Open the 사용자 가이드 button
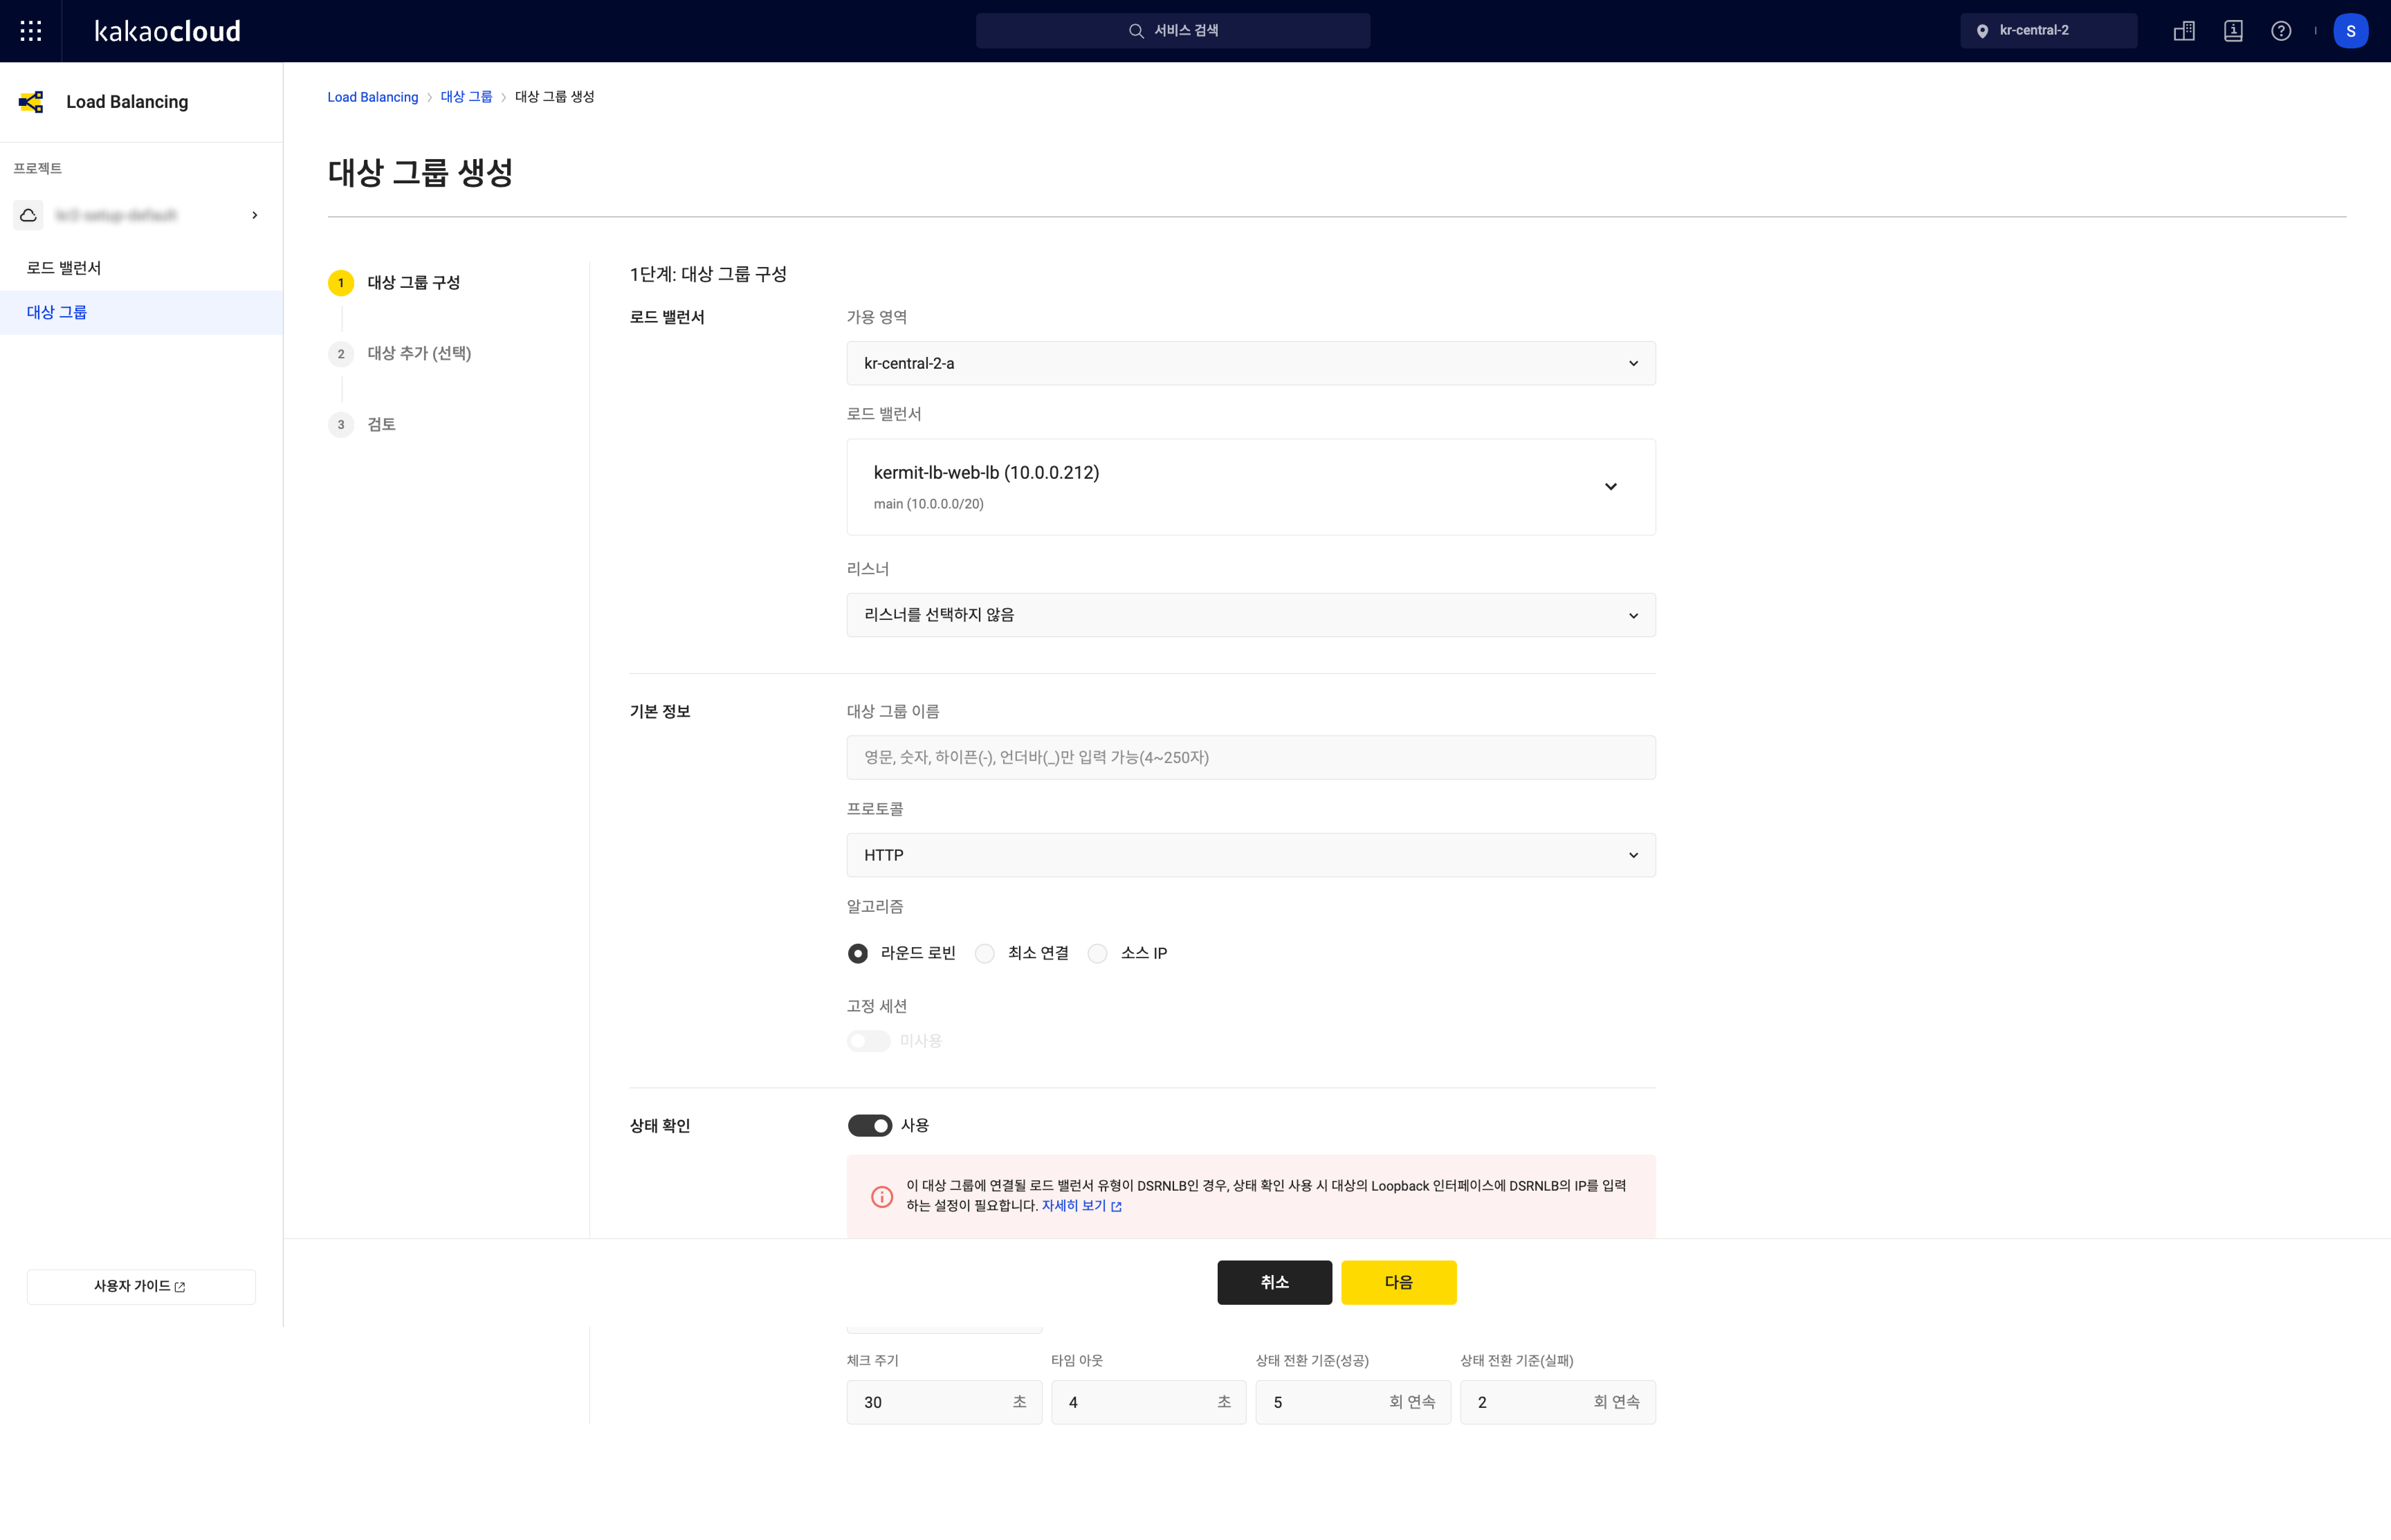The width and height of the screenshot is (2391, 1540). tap(141, 1287)
